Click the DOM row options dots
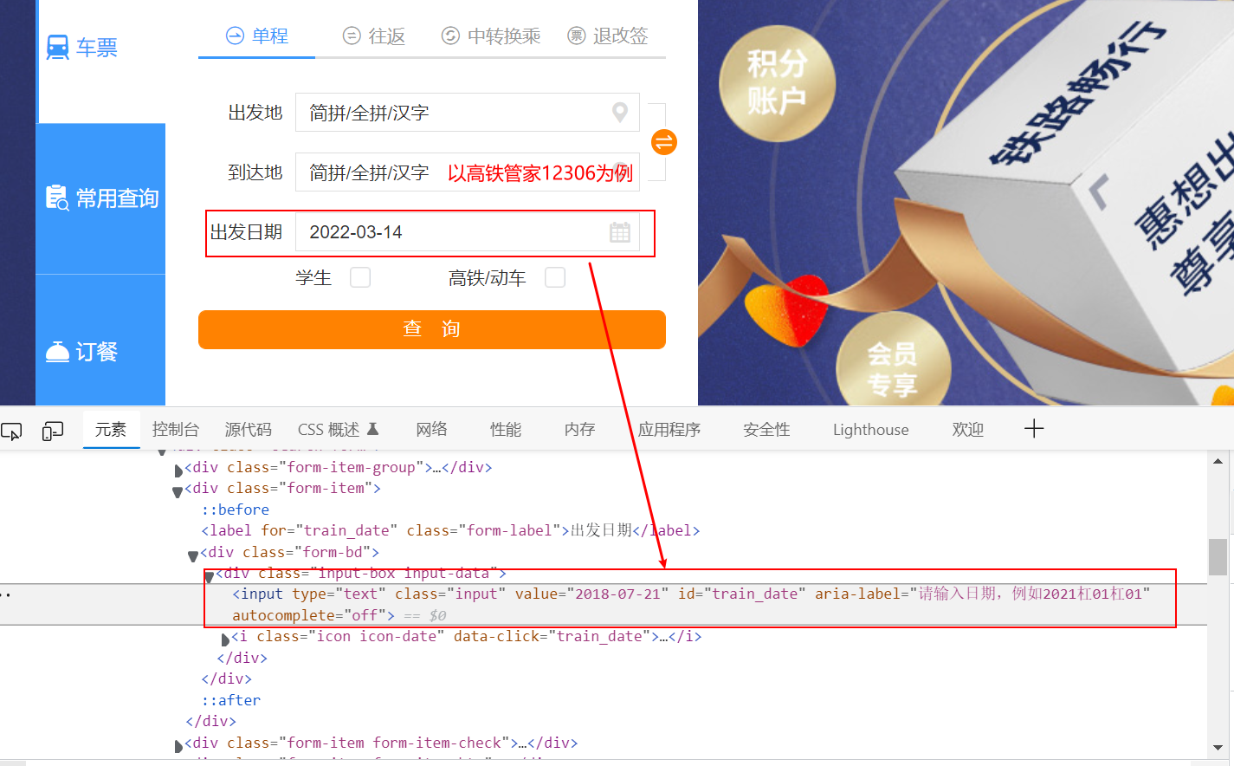Screen dimensions: 1234x766 5,595
